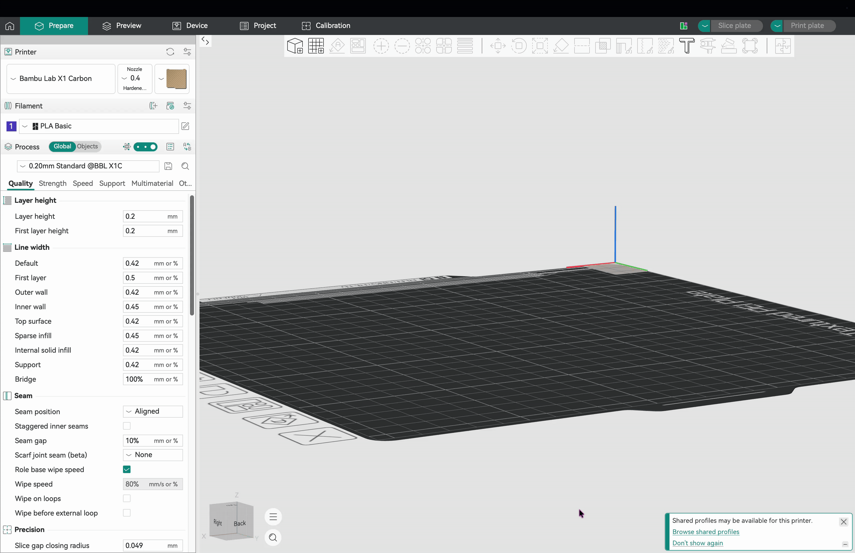
Task: Click the printer sync refresh icon
Action: tap(170, 52)
